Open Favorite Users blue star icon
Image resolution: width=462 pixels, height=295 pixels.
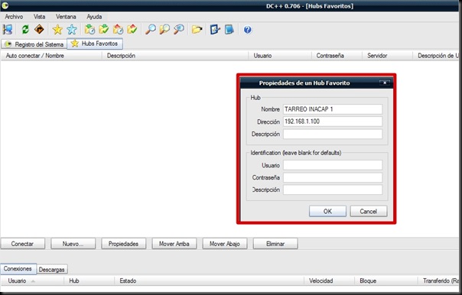click(x=72, y=30)
